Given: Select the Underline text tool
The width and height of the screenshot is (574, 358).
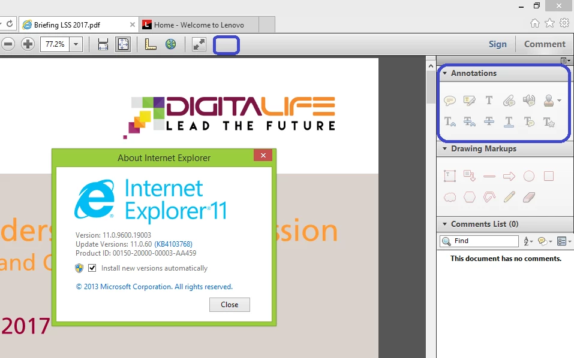Looking at the screenshot, I should [509, 122].
